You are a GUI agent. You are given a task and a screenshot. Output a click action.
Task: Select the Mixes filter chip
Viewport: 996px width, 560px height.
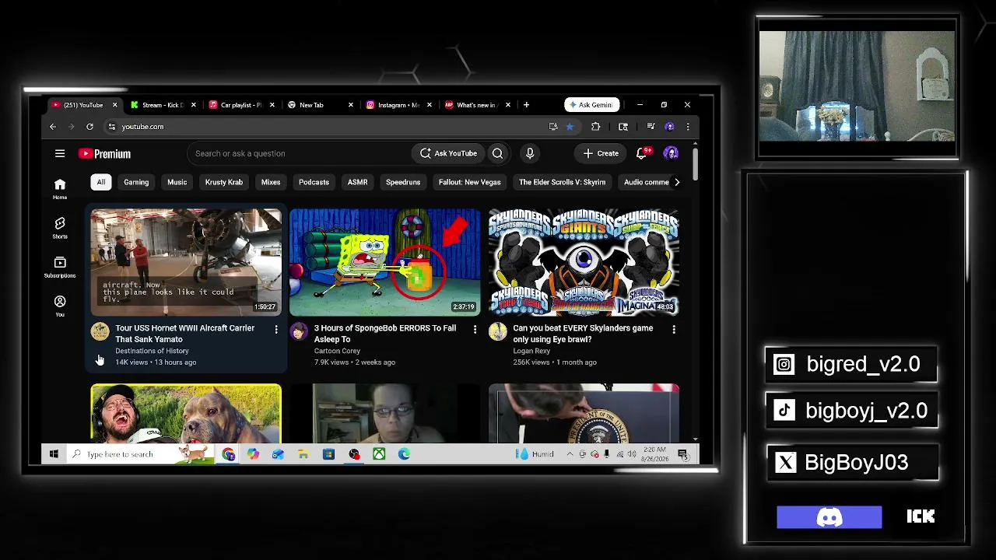point(271,182)
